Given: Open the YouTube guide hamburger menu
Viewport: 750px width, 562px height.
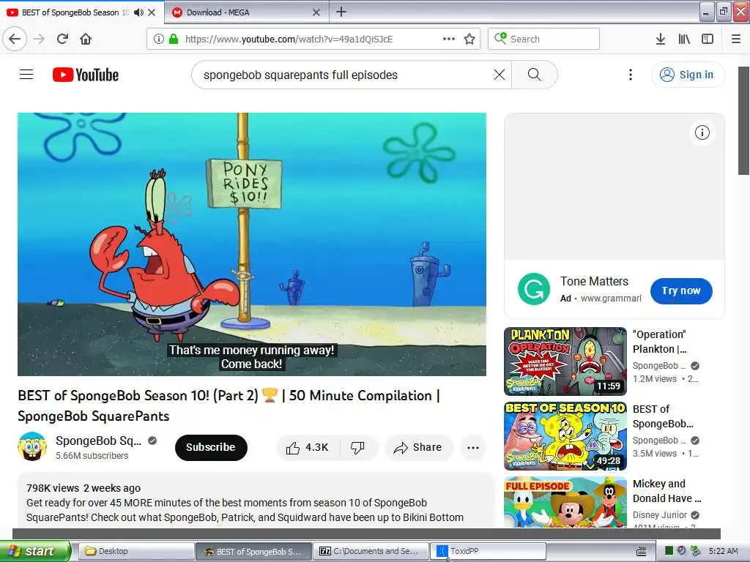Looking at the screenshot, I should pyautogui.click(x=26, y=75).
